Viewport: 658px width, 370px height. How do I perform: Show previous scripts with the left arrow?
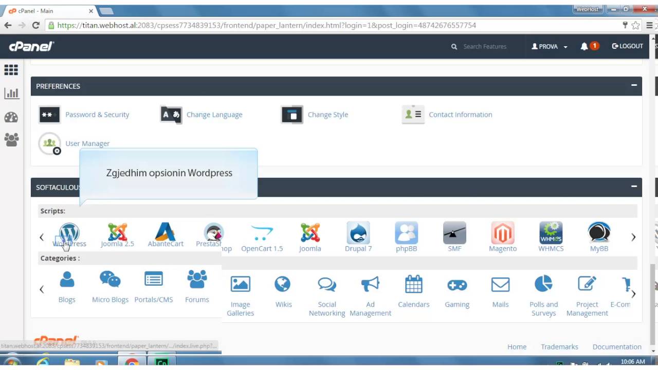(42, 237)
